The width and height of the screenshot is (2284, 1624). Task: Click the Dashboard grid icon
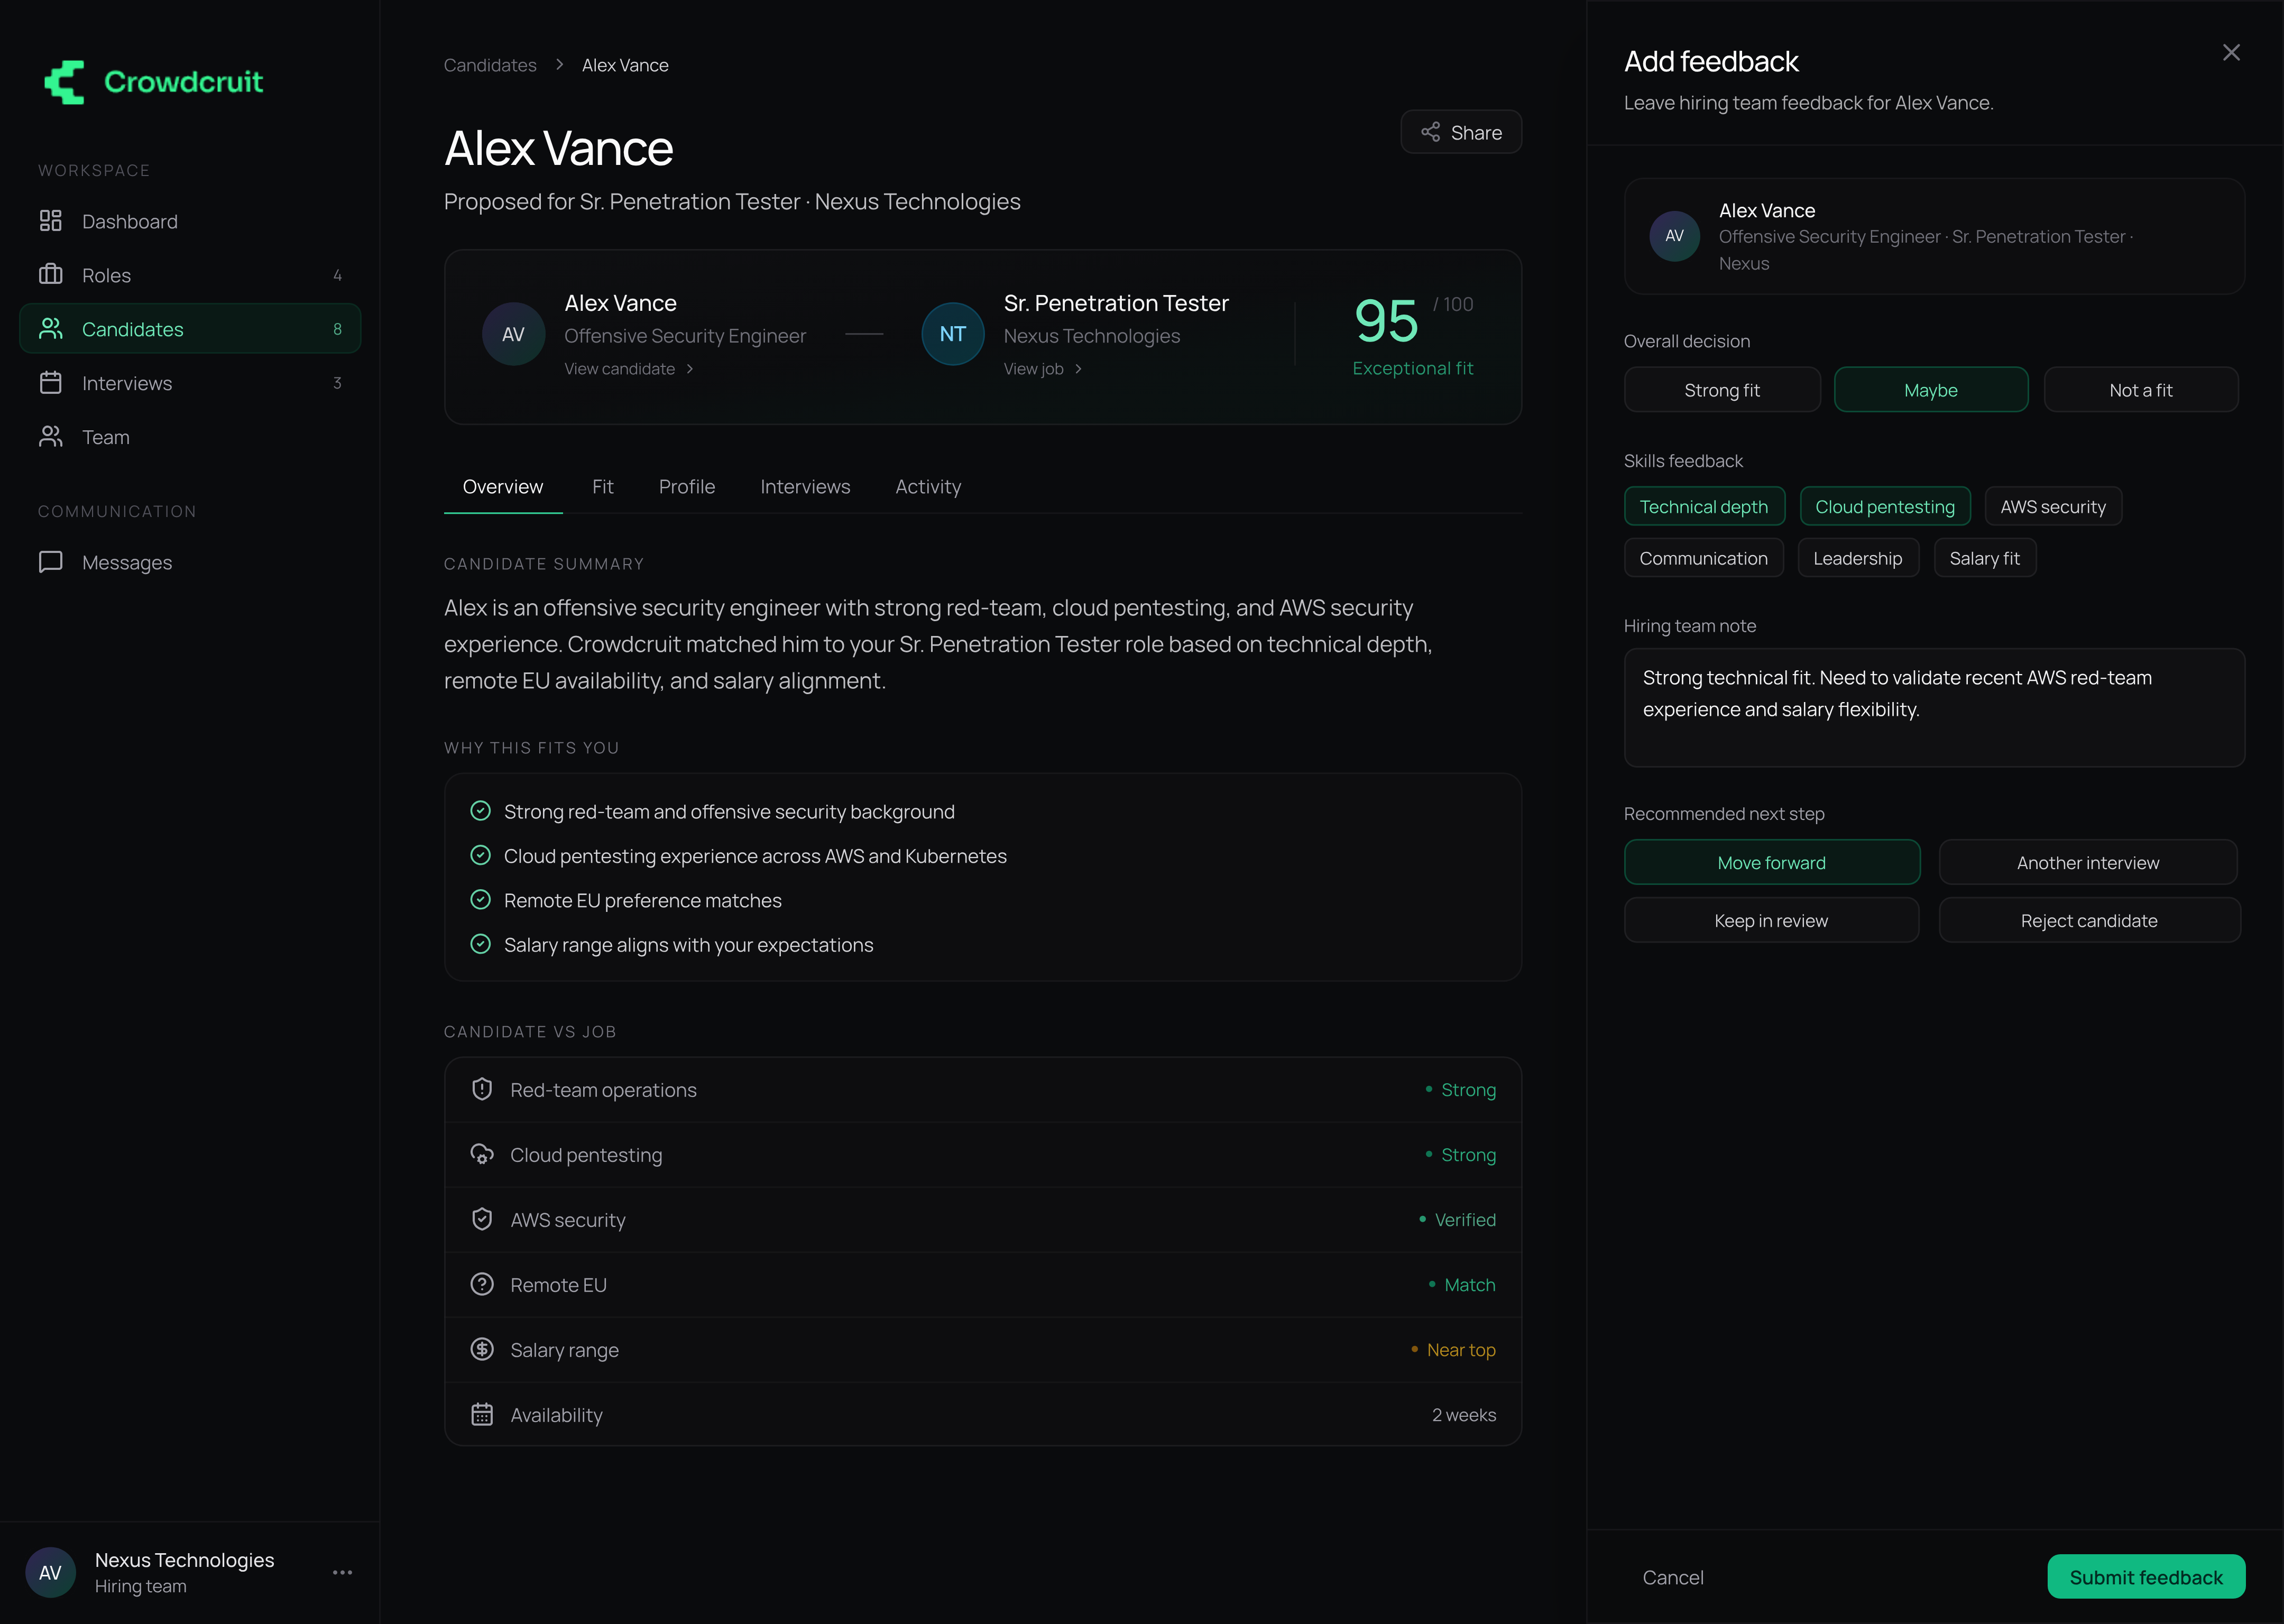(x=50, y=221)
